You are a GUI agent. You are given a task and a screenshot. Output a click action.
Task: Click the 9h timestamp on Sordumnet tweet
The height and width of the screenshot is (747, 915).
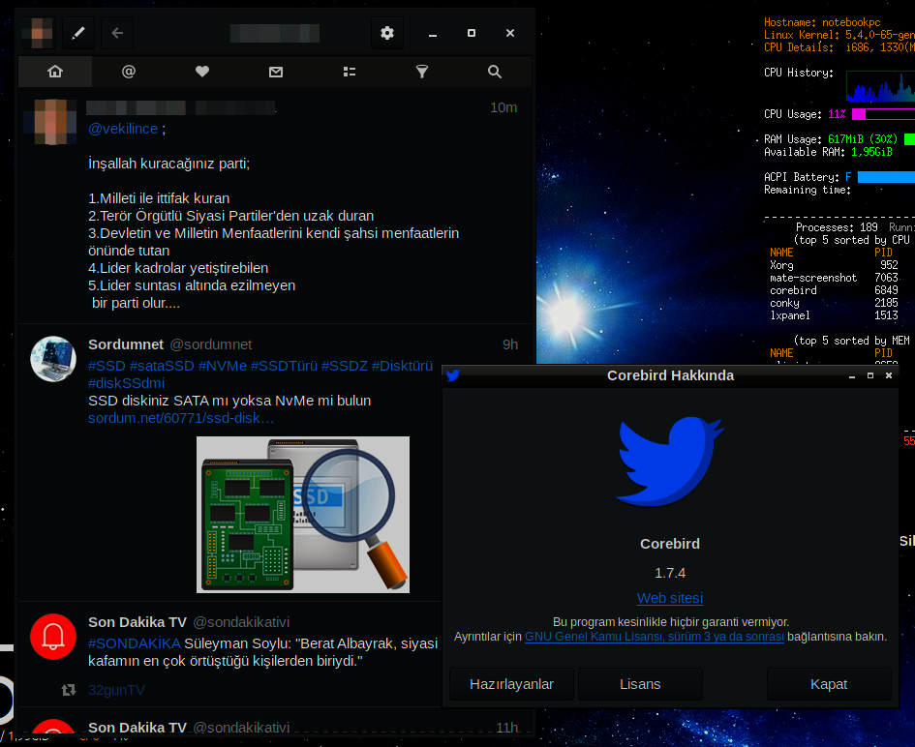[x=510, y=344]
